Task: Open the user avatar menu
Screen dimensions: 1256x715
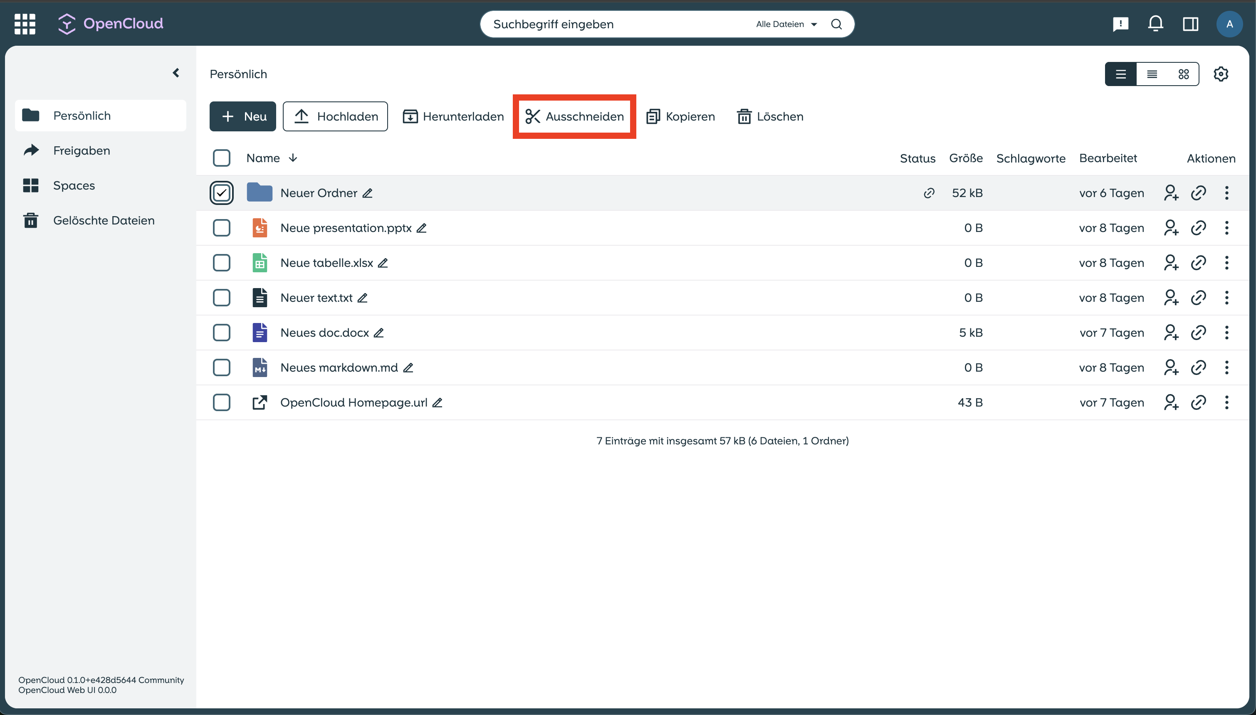Action: pos(1229,24)
